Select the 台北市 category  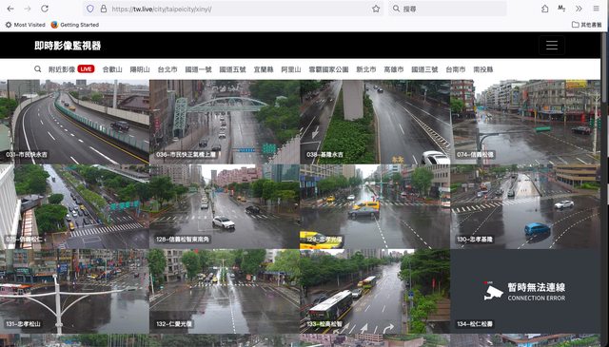tap(167, 69)
